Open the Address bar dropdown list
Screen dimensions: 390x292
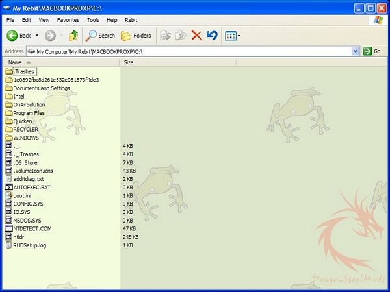pos(356,51)
